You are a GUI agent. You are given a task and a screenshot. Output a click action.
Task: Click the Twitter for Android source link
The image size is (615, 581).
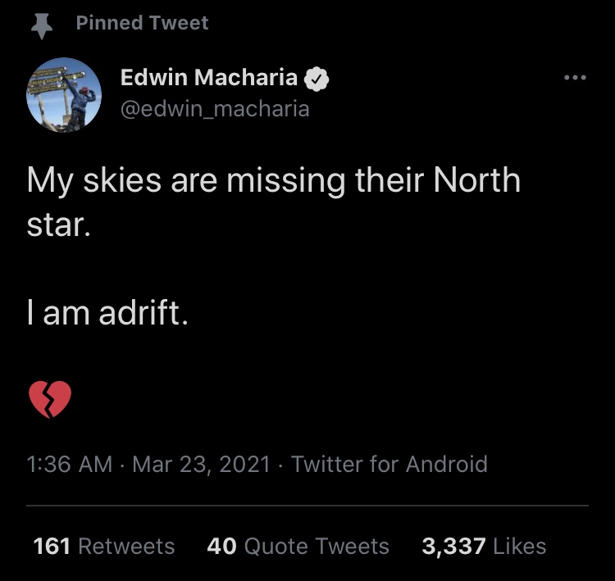click(389, 464)
